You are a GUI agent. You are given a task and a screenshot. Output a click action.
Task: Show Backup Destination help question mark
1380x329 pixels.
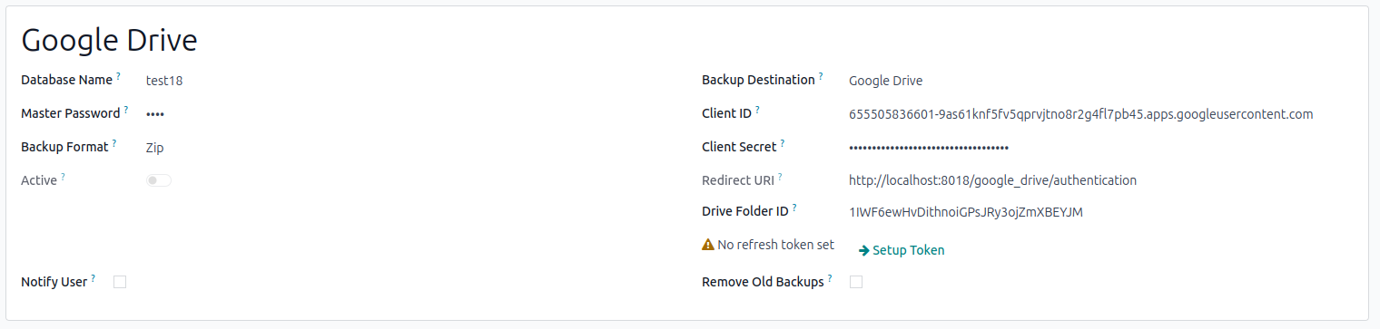pos(821,77)
